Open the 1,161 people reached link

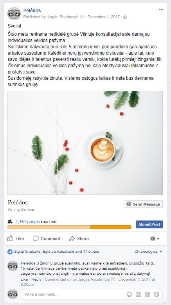tap(28, 222)
